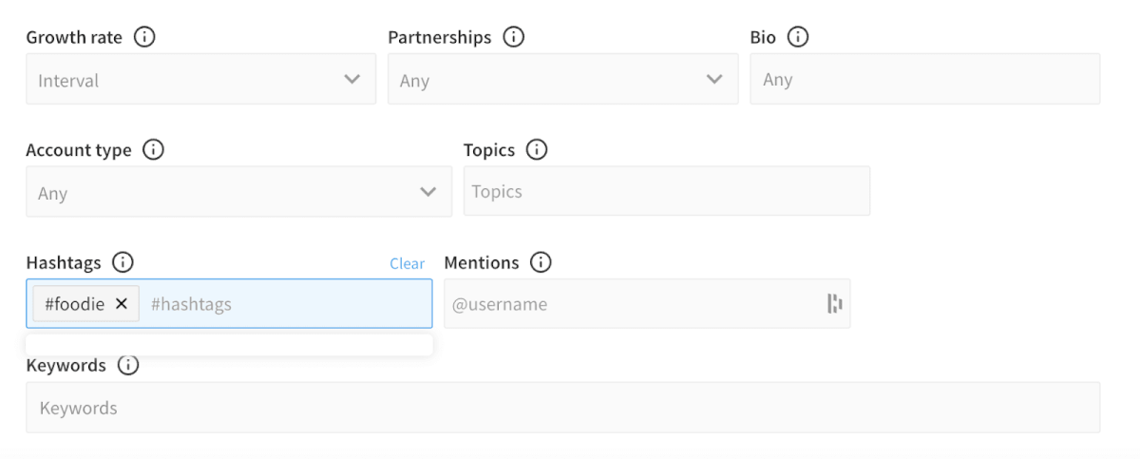Open the Account type dropdown
Viewport: 1140px width, 459px height.
(x=238, y=193)
